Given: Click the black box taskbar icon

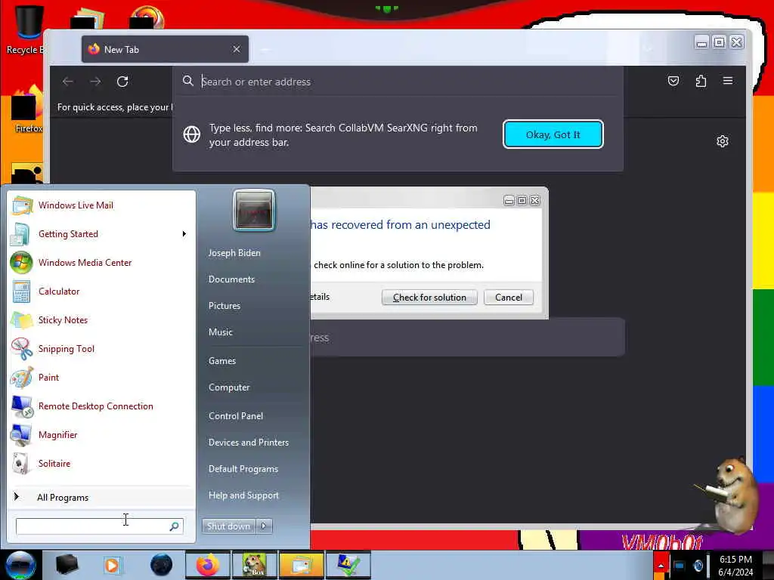Looking at the screenshot, I should [67, 565].
